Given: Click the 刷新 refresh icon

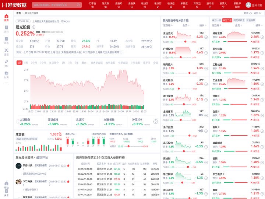Looking at the screenshot, I should click(x=251, y=13).
